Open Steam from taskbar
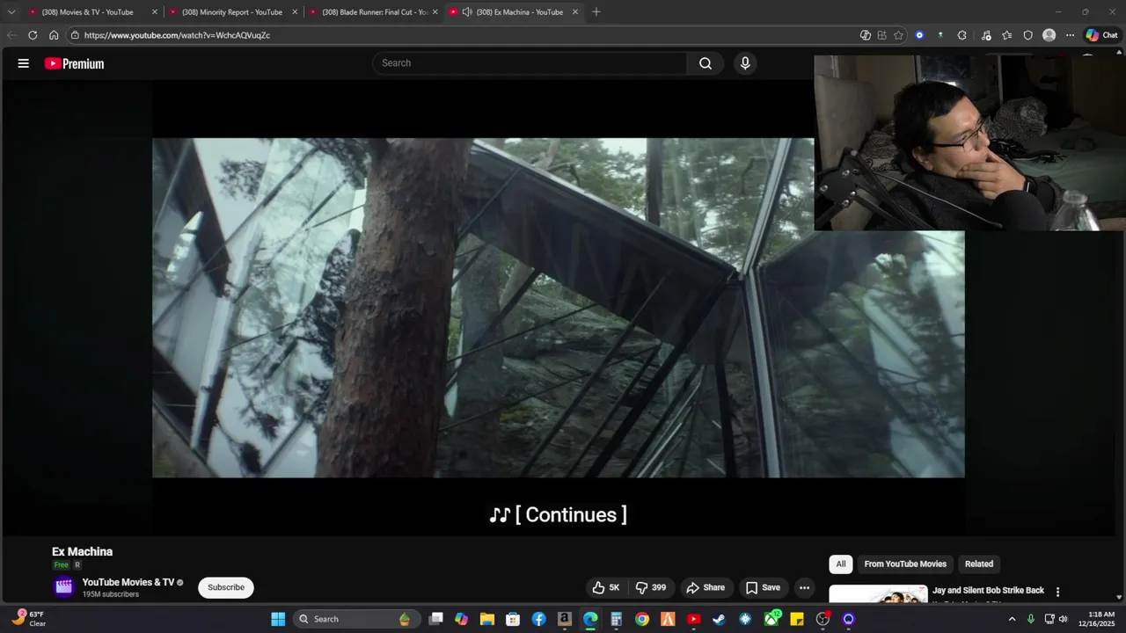1126x633 pixels. coord(720,619)
